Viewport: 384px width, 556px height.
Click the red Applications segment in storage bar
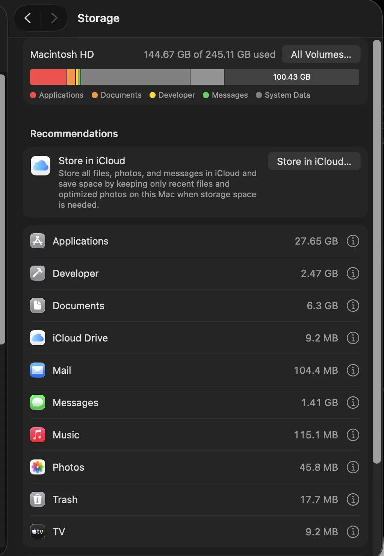48,77
